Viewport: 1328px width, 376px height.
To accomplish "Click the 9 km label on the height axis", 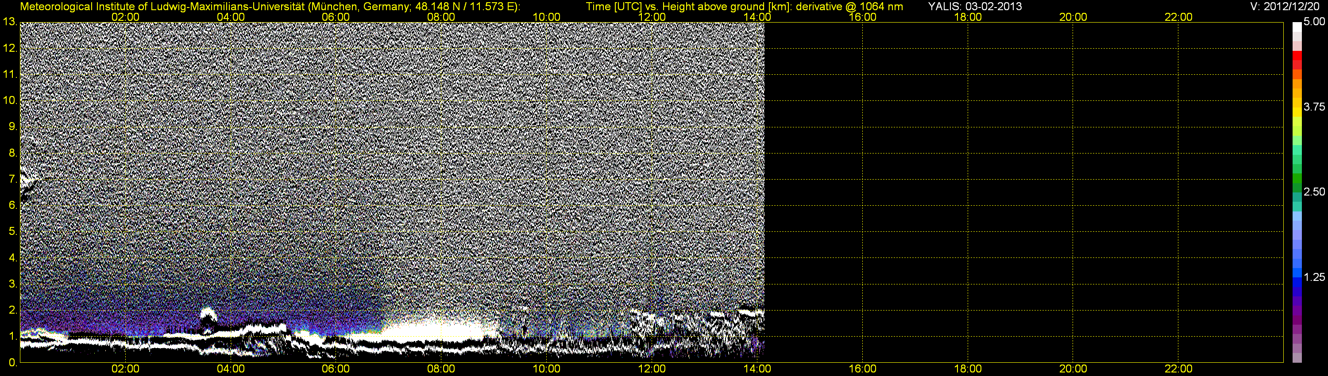I will pos(12,126).
